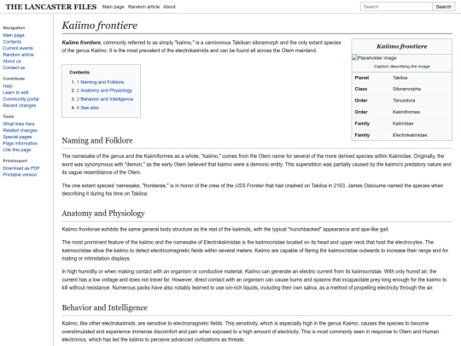461x346 pixels.
Task: Open Main page in sidebar navigation
Action: 14,35
